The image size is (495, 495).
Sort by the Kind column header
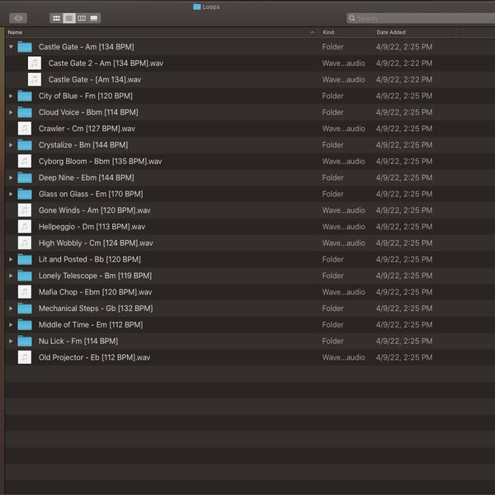point(328,32)
